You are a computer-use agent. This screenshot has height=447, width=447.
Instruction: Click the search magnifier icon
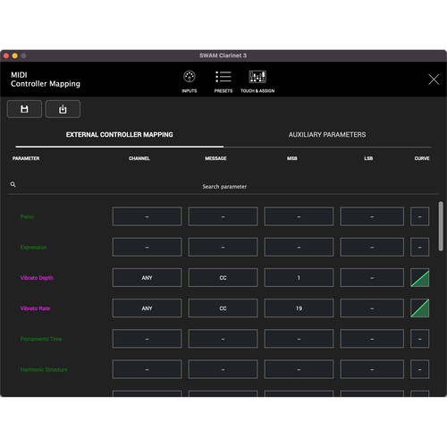pos(13,184)
